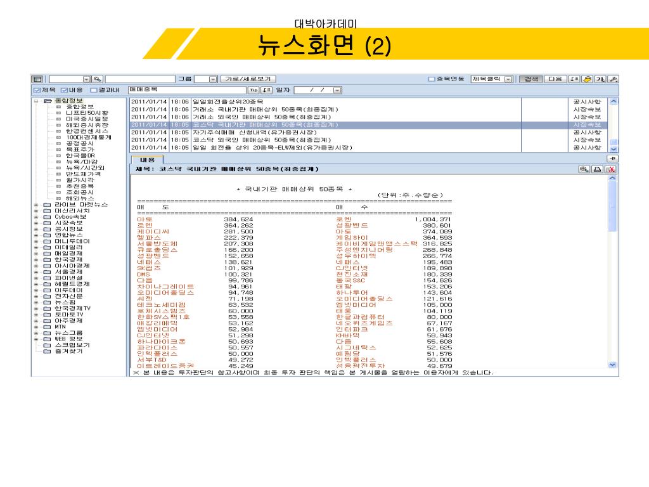The image size is (649, 487).
Task: Select 니프티50시황 in the tree
Action: (x=87, y=113)
